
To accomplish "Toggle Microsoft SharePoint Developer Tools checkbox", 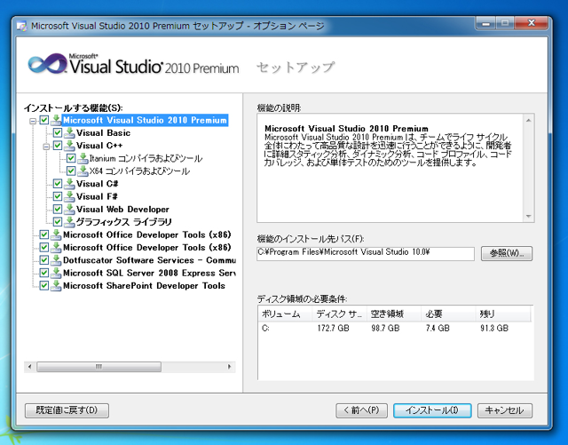I will 44,285.
